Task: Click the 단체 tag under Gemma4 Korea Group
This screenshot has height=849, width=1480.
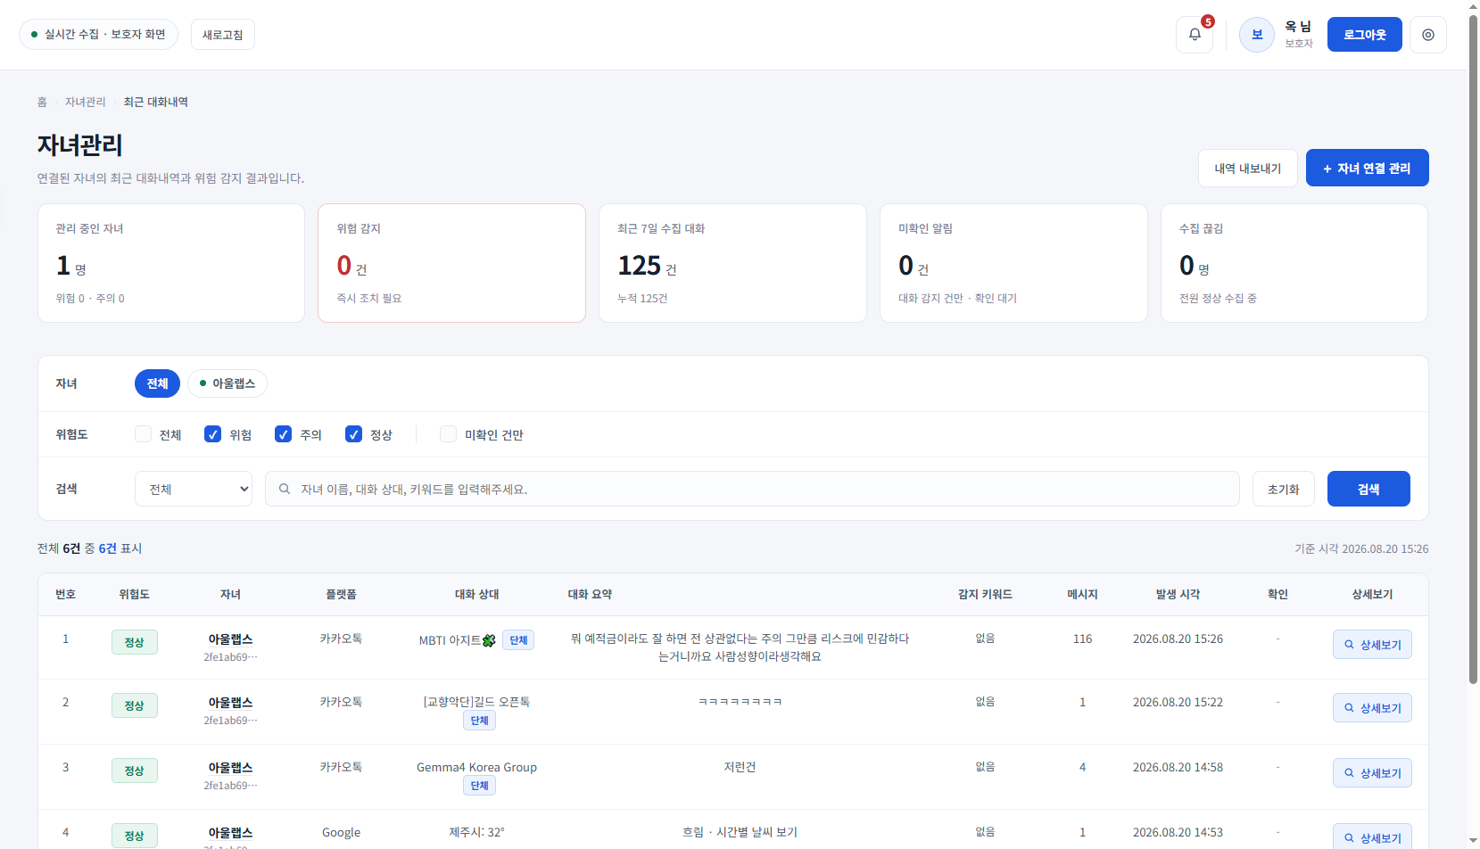Action: [479, 786]
